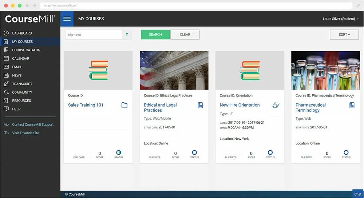Viewport: 364px width, 198px height.
Task: Click 'Course ID: PharmaceuticalTerminology' text
Action: tap(325, 95)
